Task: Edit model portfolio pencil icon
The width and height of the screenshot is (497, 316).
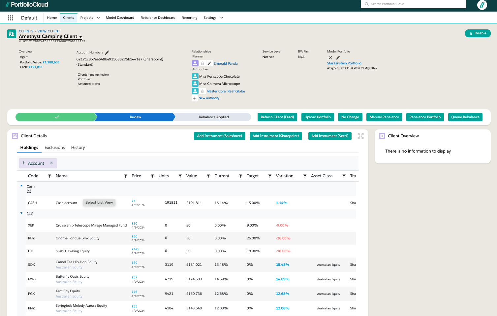Action: pos(338,57)
